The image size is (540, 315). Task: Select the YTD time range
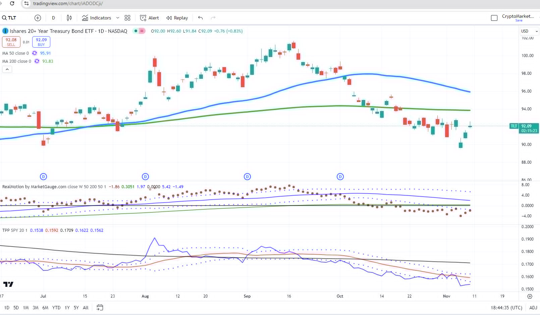56,308
